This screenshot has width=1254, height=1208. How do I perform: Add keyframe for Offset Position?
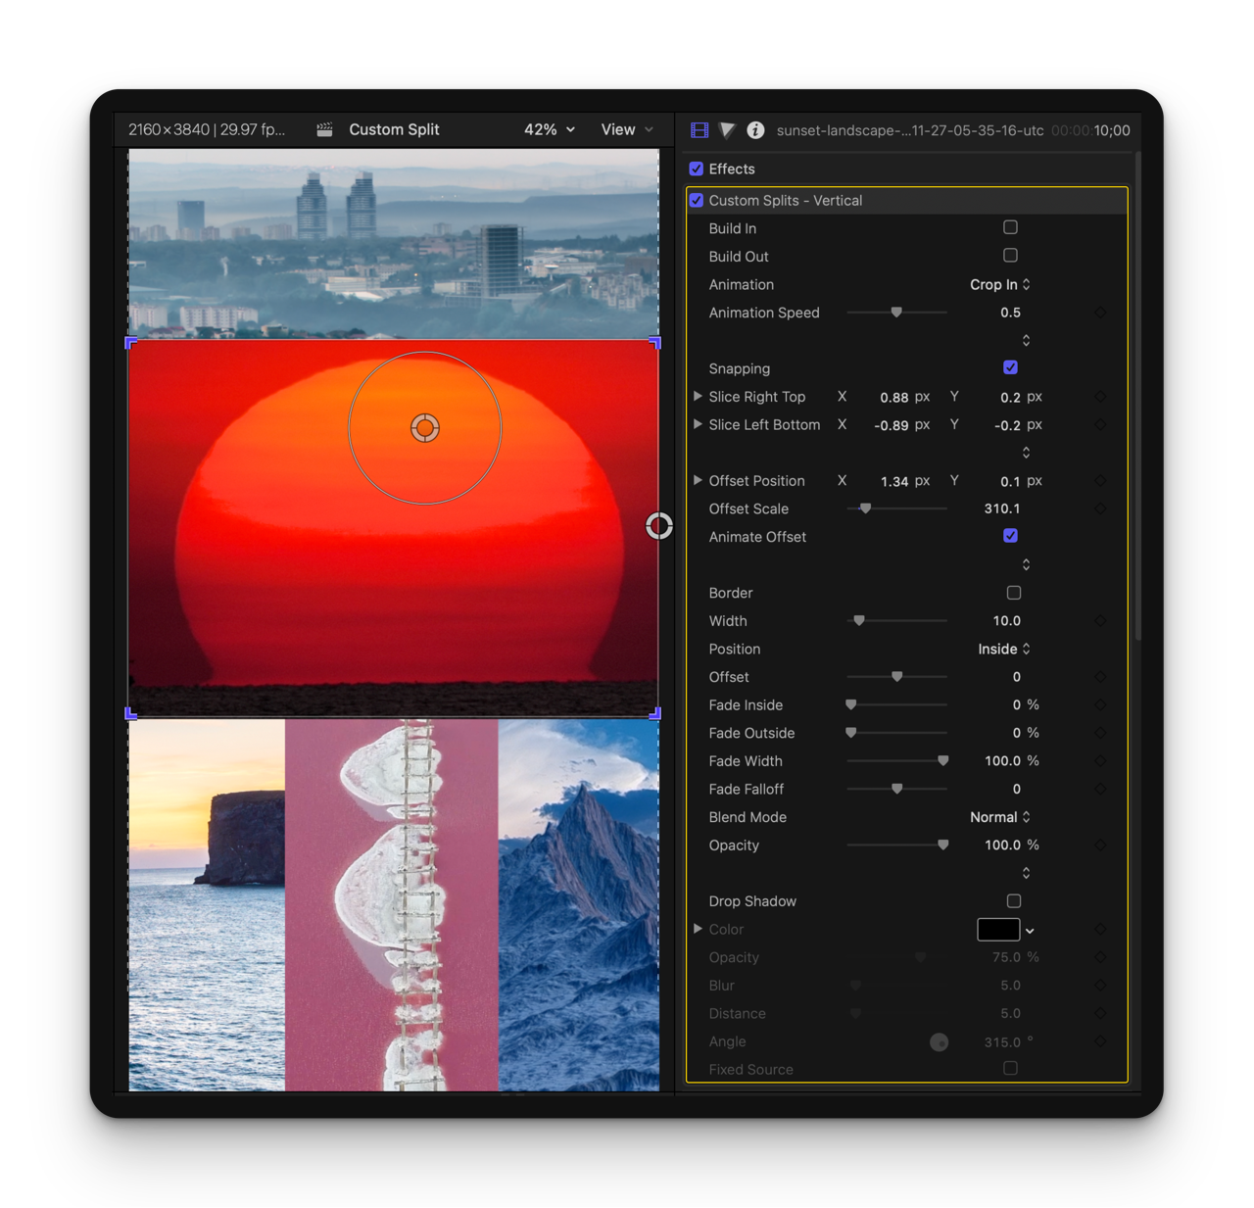1100,481
